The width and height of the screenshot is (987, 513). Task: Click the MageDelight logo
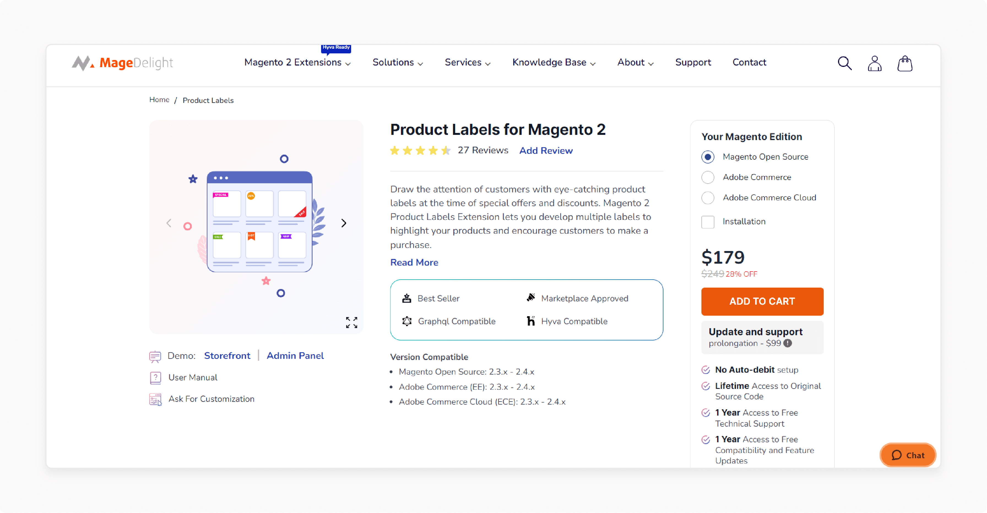pyautogui.click(x=123, y=63)
